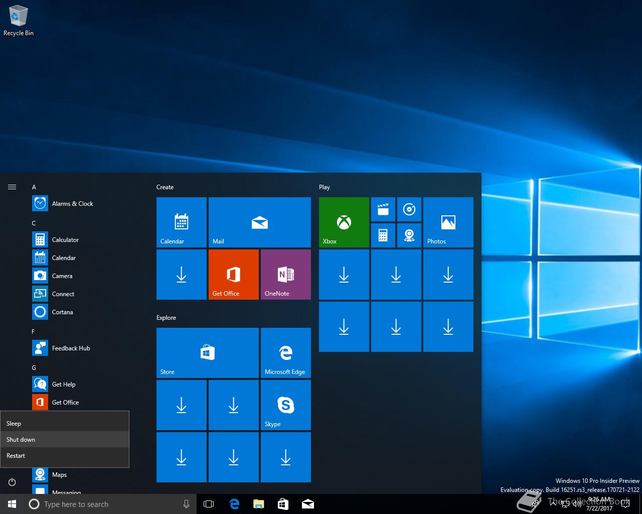Click letter A header in app list
The width and height of the screenshot is (642, 514).
34,187
